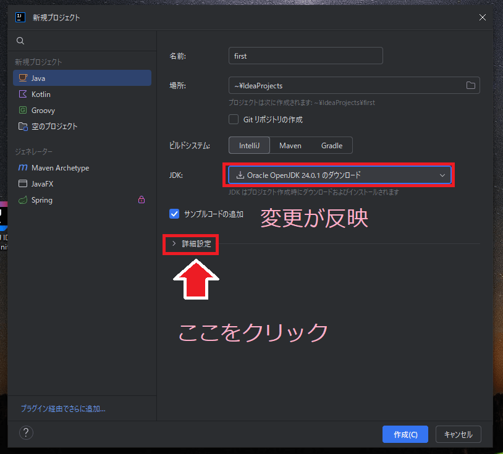This screenshot has width=503, height=454.
Task: Click the 場所 field with ~¥IdeaProjects
Action: point(354,85)
